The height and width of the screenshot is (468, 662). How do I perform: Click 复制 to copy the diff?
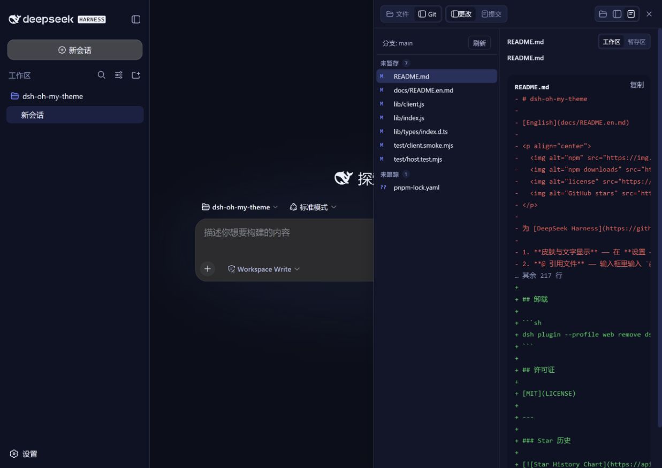click(637, 85)
